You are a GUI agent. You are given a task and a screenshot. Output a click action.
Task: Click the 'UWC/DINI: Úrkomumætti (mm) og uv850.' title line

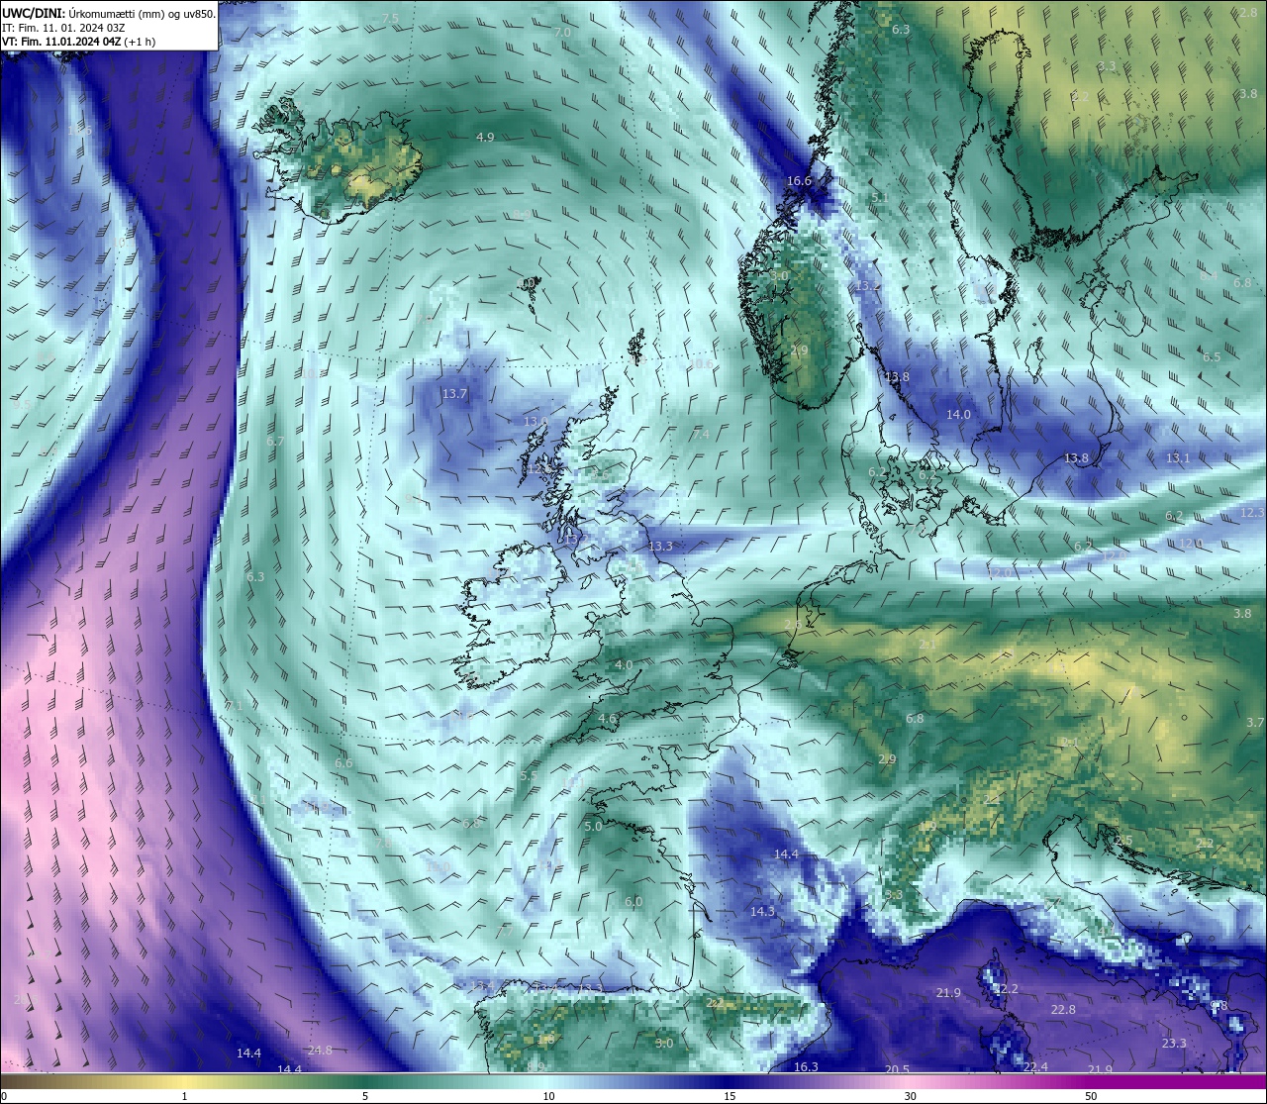[109, 13]
